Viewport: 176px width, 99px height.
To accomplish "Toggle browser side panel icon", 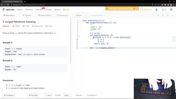I will coord(168,5).
